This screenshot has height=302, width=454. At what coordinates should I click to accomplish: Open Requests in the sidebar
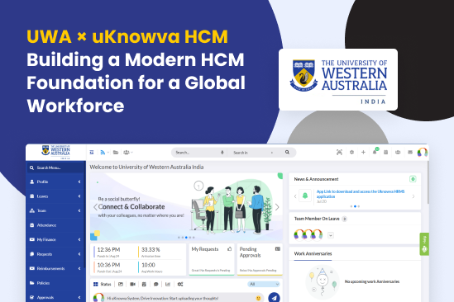pyautogui.click(x=55, y=254)
